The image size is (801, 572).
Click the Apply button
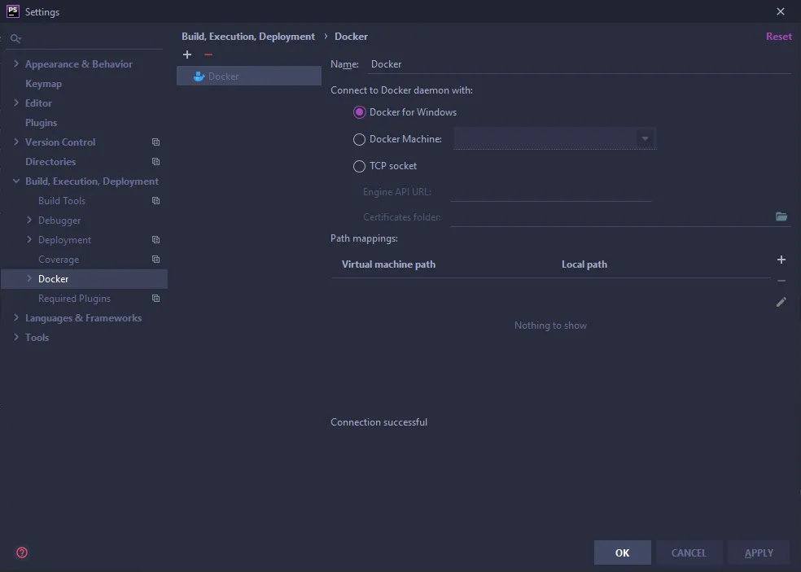pyautogui.click(x=759, y=552)
